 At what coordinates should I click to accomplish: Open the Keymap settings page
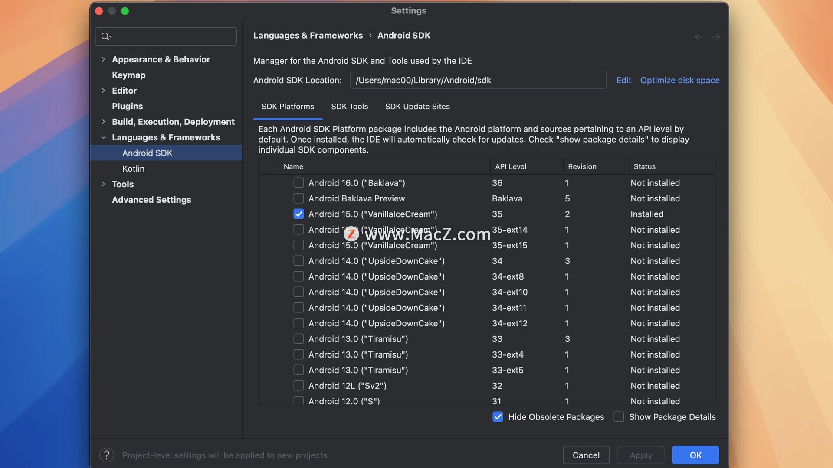point(128,75)
